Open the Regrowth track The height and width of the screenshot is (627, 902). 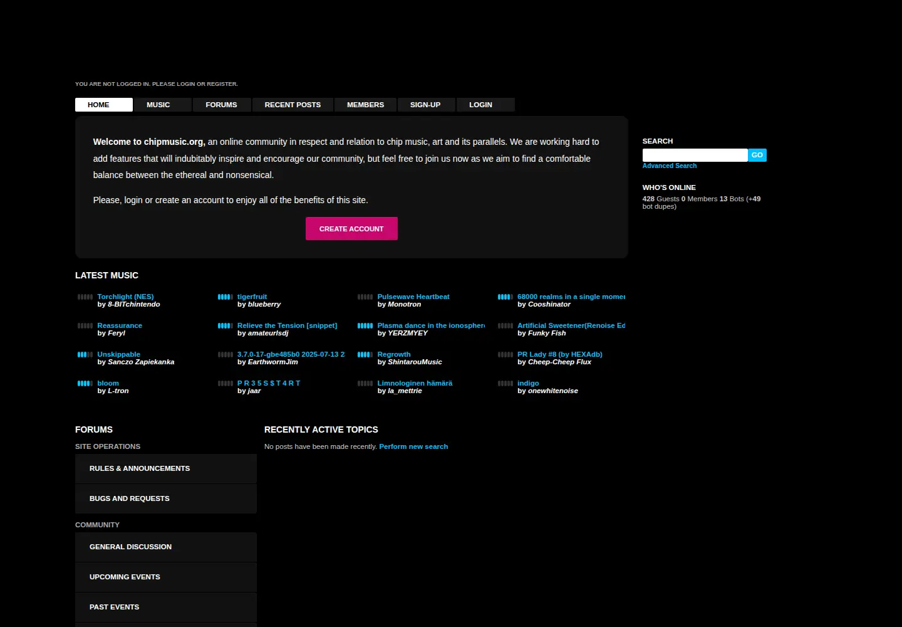(394, 355)
